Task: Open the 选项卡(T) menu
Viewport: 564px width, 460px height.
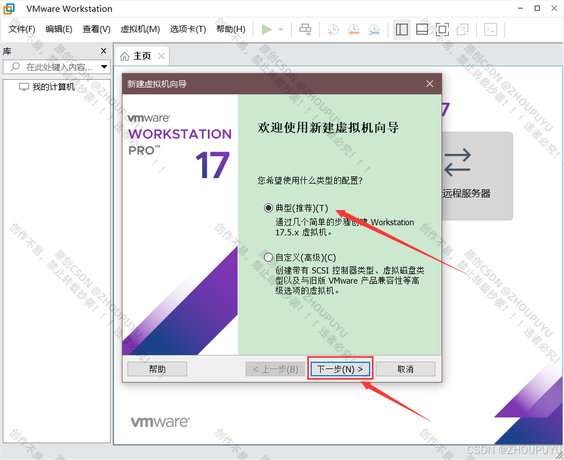Action: coord(188,29)
